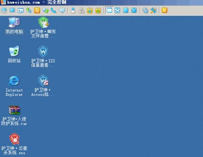The image size is (203, 157).
Task: Select the Internet Explorer desktop icon
Action: point(14,81)
